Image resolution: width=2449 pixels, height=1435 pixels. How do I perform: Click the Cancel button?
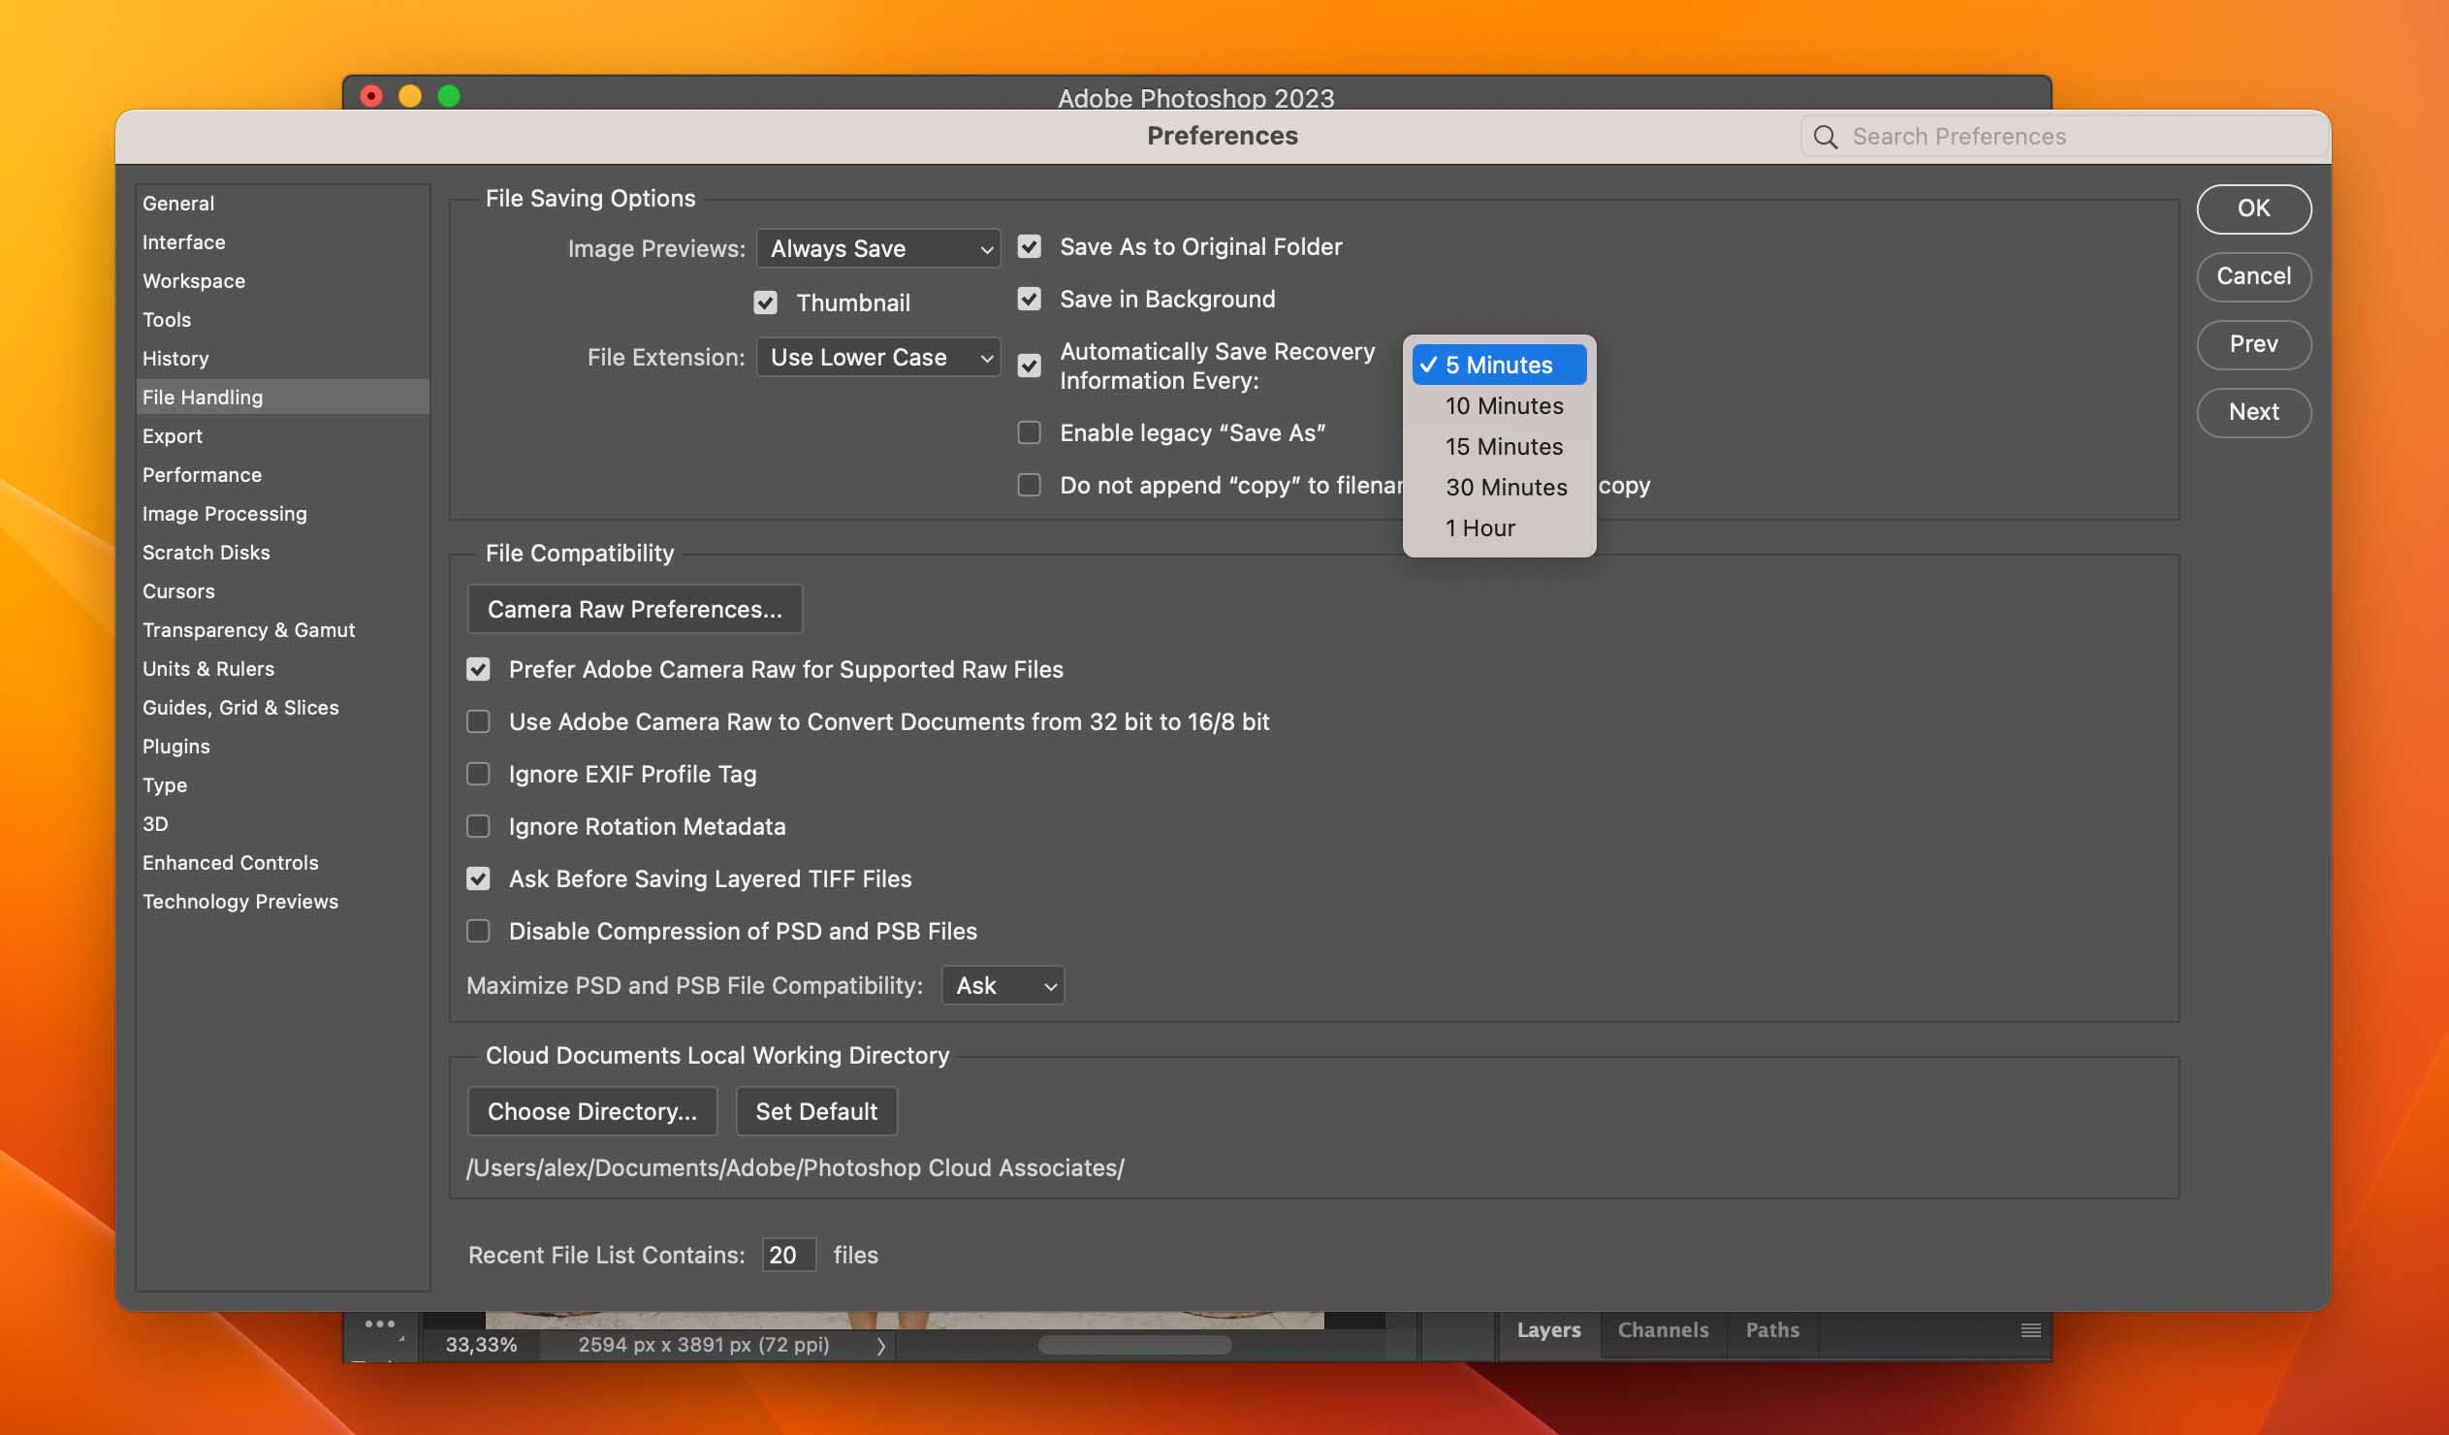click(2253, 277)
